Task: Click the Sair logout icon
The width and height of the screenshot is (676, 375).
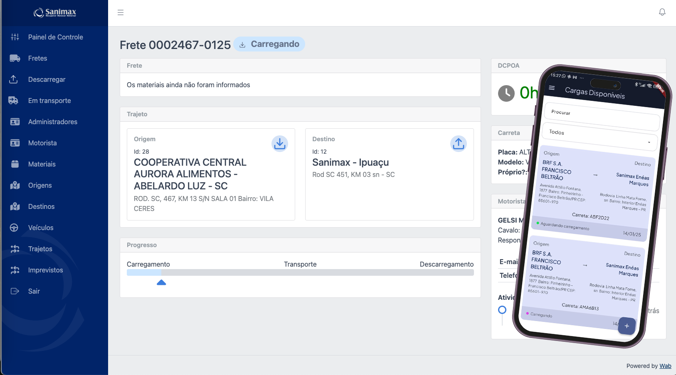Action: pyautogui.click(x=15, y=291)
